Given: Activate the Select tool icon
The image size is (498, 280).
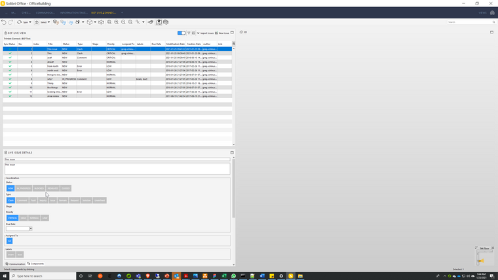Looking at the screenshot, I should point(37,22).
